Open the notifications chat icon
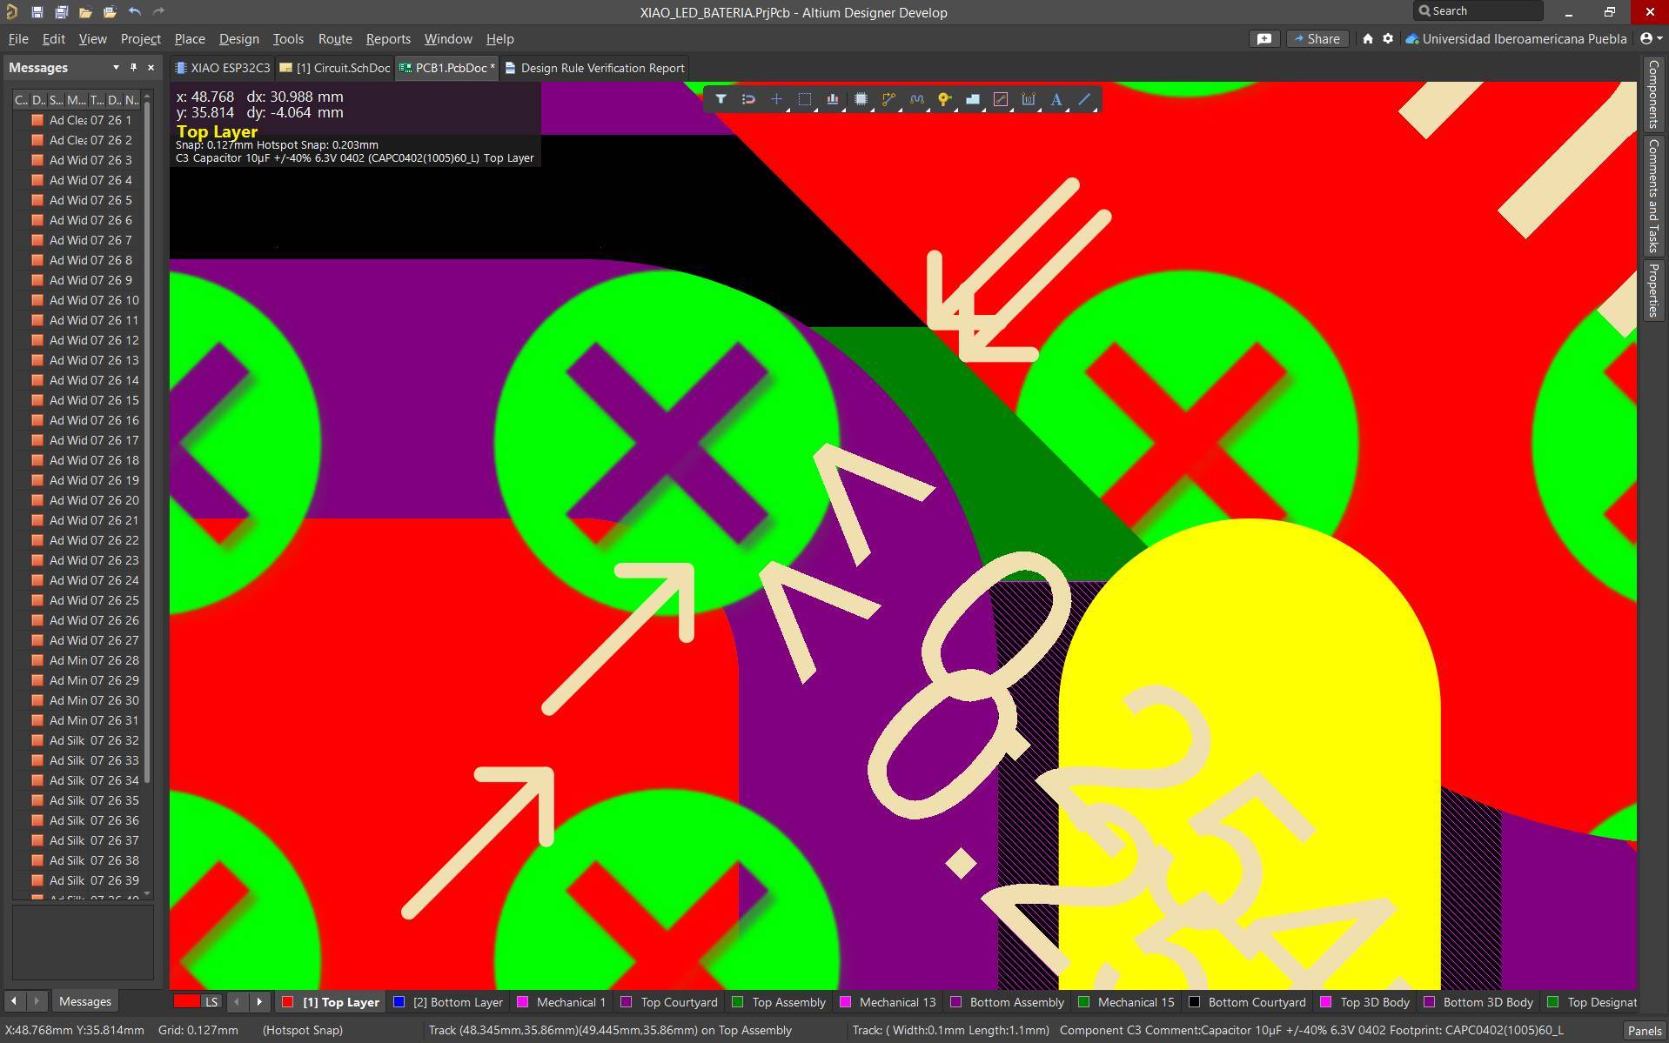The height and width of the screenshot is (1043, 1669). pyautogui.click(x=1263, y=39)
